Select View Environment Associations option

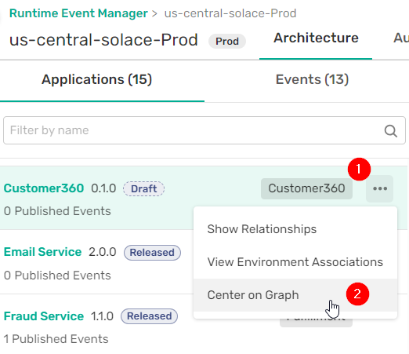pyautogui.click(x=295, y=262)
